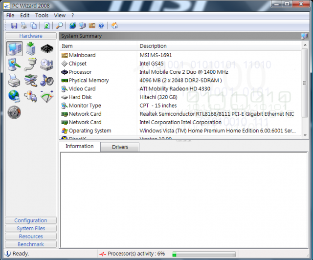
Task: Select the Mainboard row
Action: pyautogui.click(x=180, y=55)
